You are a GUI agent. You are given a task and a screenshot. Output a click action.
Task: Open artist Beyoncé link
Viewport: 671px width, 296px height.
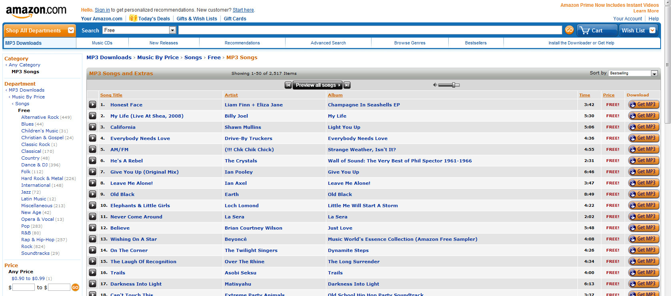tap(236, 239)
